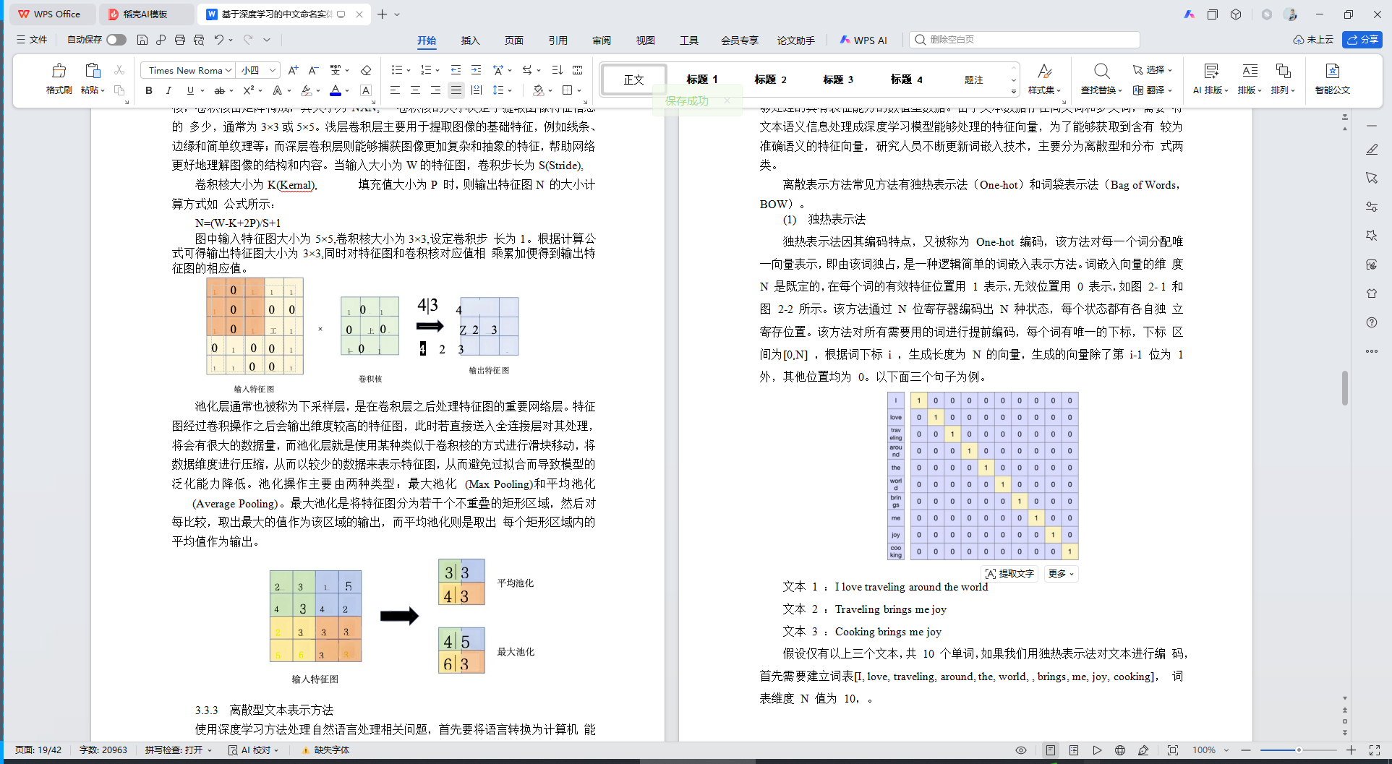This screenshot has width=1392, height=764.
Task: Expand the Find and Replace (查找替换) dropdown
Action: pos(1101,90)
